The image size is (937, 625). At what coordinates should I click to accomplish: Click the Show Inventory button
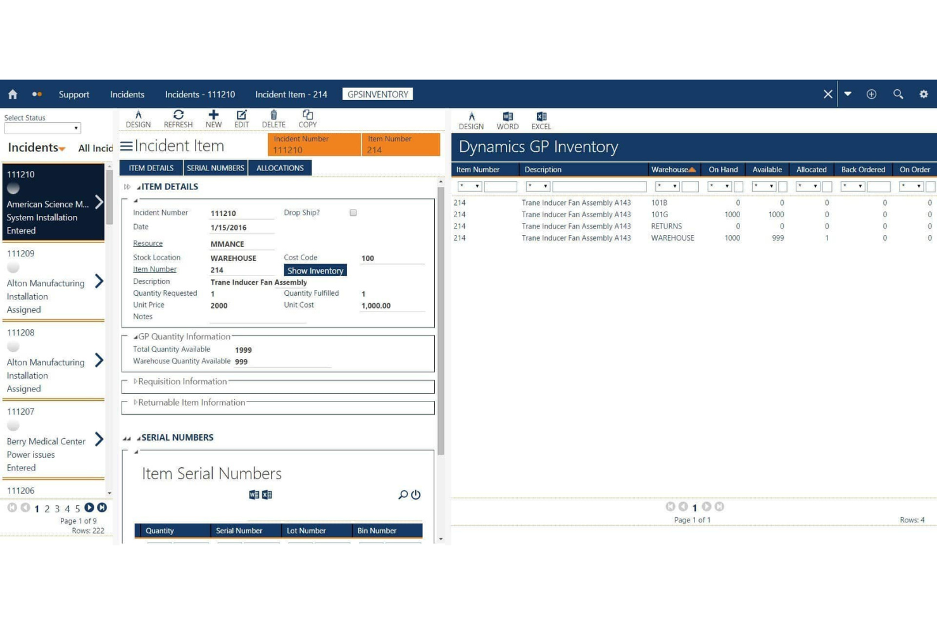pyautogui.click(x=315, y=270)
